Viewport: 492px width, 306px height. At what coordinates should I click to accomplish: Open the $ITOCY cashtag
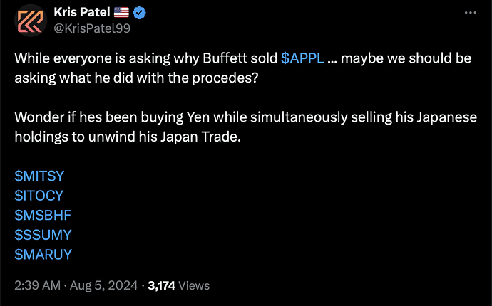(x=39, y=196)
